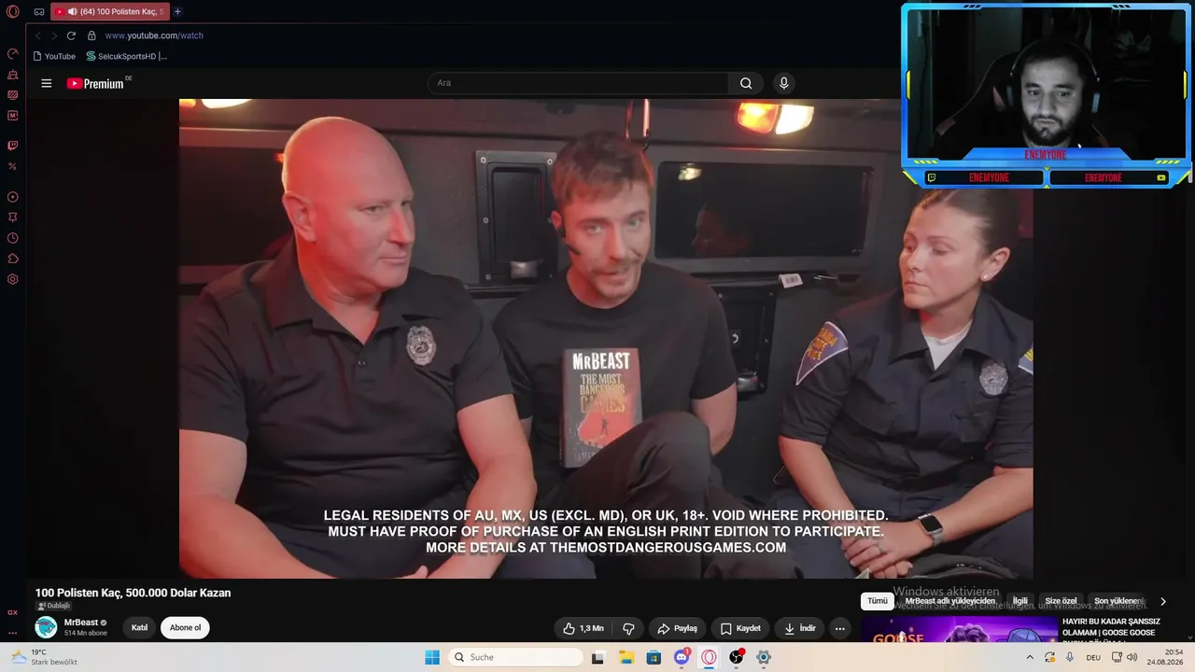Open the Player icon in Opera sidebar
This screenshot has width=1195, height=672.
pos(13,197)
